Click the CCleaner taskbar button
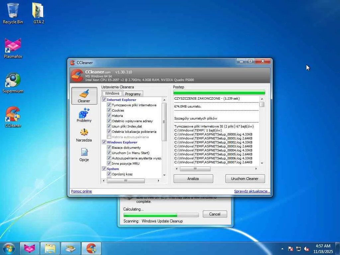This screenshot has height=255, width=340. [x=91, y=248]
